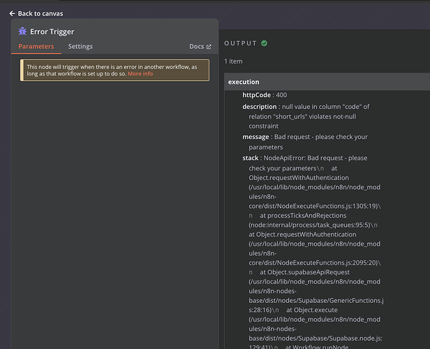The image size is (430, 349).
Task: Click the OUTPUT panel heading
Action: pyautogui.click(x=241, y=43)
